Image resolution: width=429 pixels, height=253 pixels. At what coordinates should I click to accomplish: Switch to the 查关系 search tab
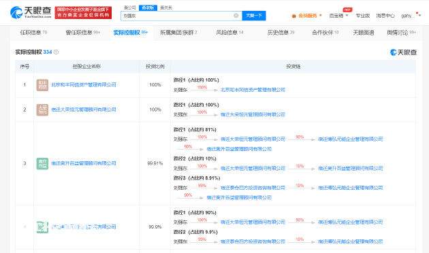coord(166,7)
